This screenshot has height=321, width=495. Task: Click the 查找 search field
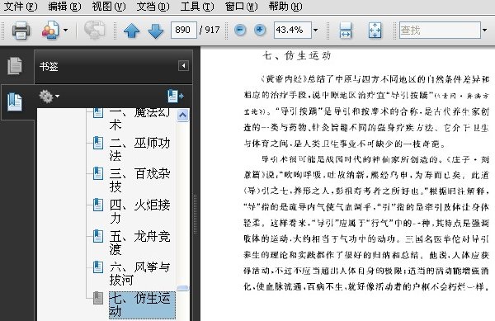[x=440, y=30]
